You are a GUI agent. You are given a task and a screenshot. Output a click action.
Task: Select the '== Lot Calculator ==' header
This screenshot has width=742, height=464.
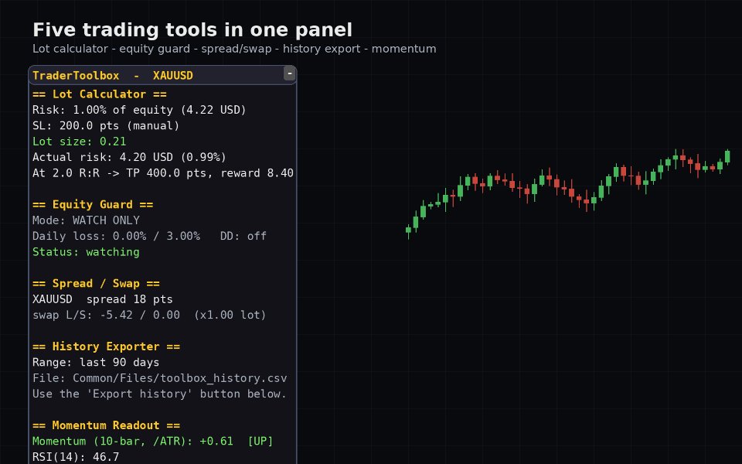(x=100, y=94)
